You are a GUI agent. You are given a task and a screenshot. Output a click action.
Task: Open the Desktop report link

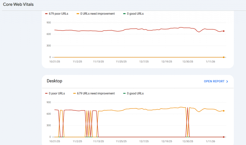click(214, 81)
